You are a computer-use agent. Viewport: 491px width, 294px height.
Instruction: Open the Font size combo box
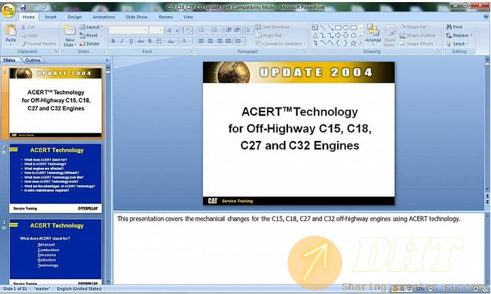(x=156, y=30)
